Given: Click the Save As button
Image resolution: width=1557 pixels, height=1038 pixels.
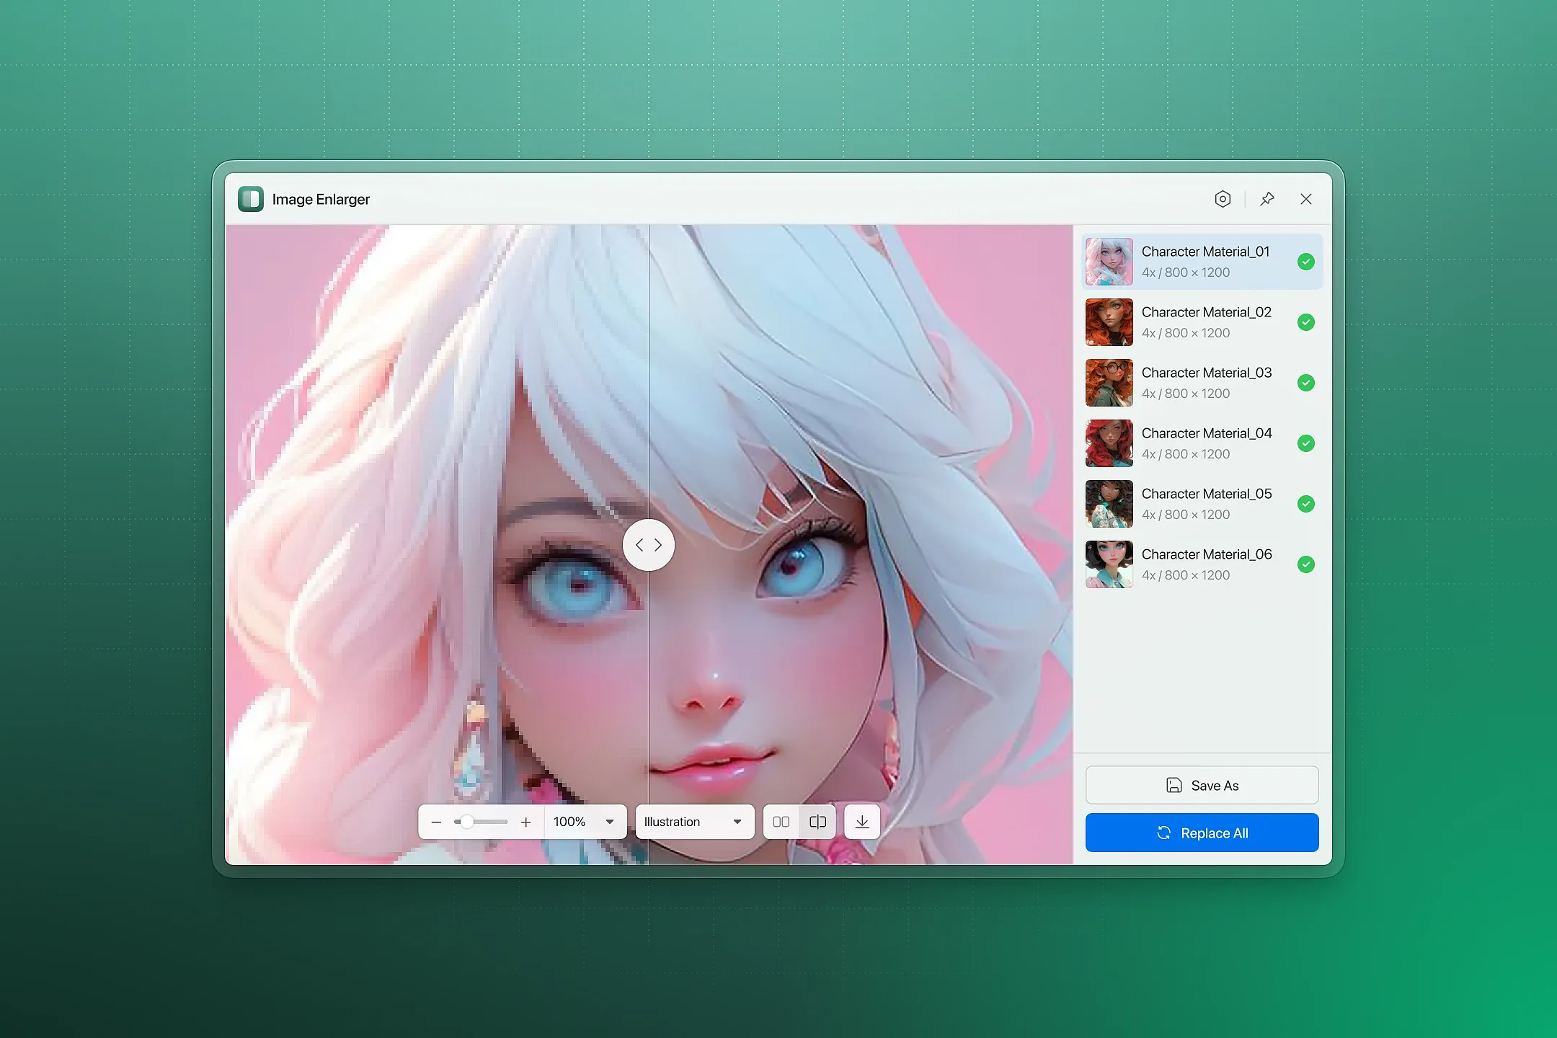Looking at the screenshot, I should coord(1202,785).
